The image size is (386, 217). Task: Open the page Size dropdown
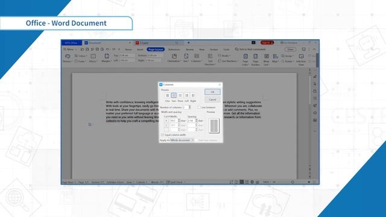186,58
